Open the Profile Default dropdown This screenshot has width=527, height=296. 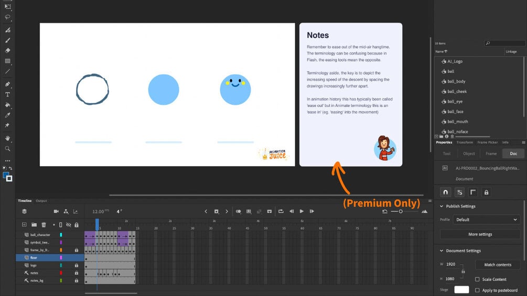(486, 220)
